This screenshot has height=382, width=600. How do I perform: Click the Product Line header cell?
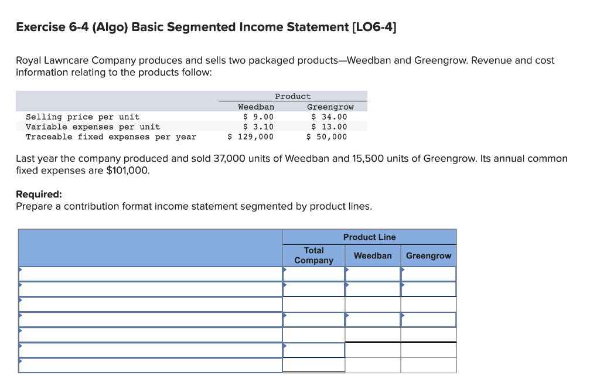pyautogui.click(x=369, y=237)
